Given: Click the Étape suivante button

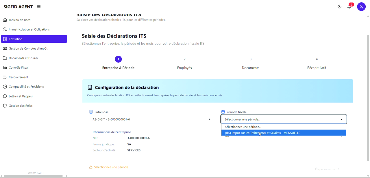Looking at the screenshot, I should 327,169.
